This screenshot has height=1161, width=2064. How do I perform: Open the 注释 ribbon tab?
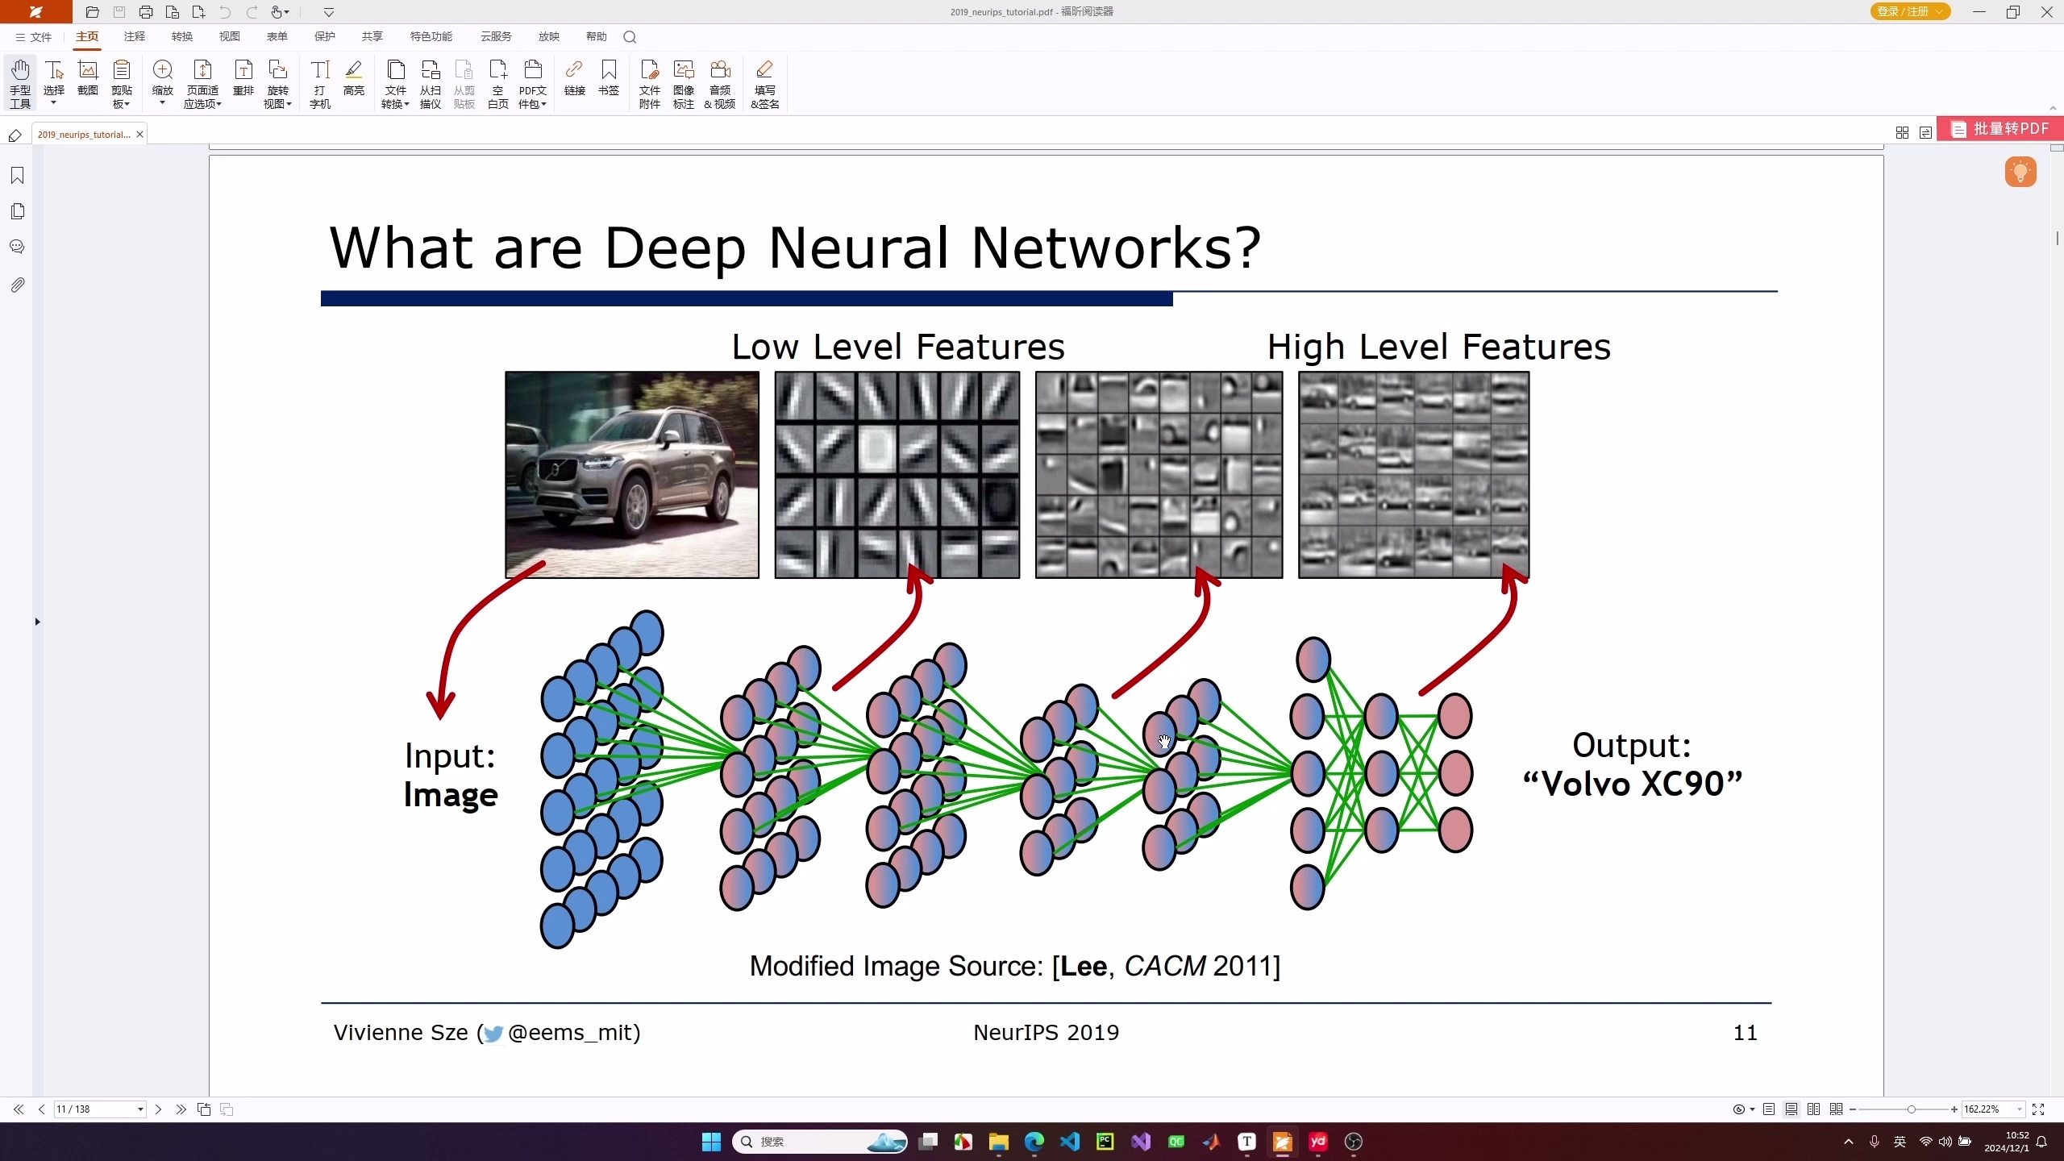click(135, 36)
